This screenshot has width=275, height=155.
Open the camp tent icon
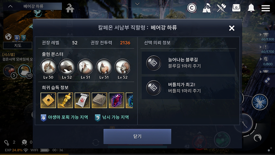point(207,8)
